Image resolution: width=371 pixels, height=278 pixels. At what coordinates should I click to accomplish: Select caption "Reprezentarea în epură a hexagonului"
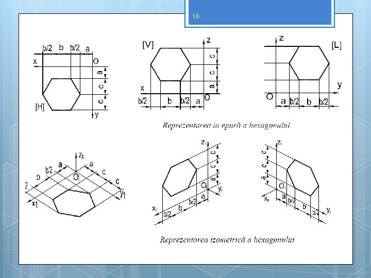(226, 125)
